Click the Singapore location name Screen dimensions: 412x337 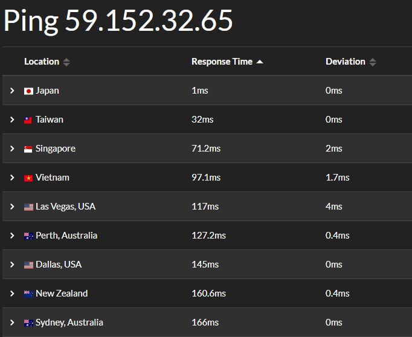point(56,149)
